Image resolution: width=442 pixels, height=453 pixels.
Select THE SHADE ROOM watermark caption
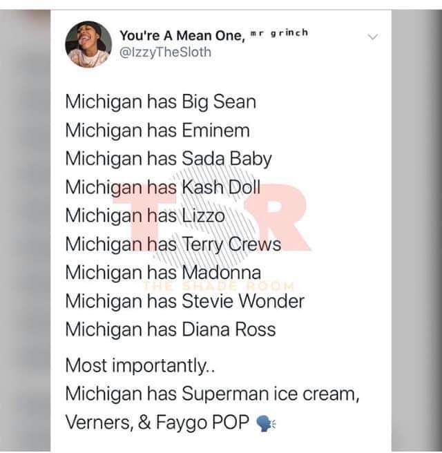click(219, 286)
